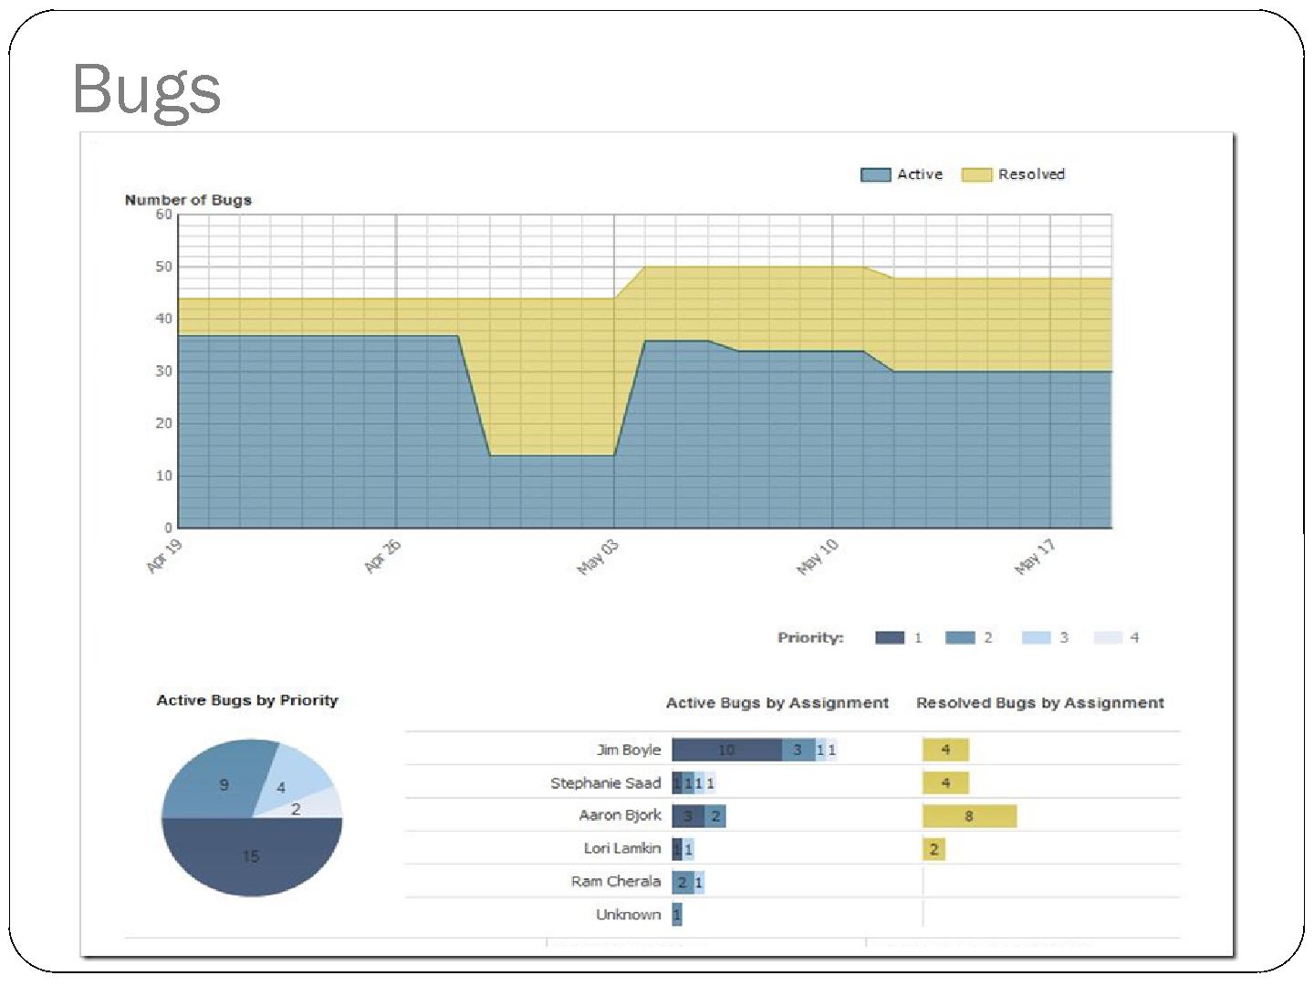Select the Priority 3 legend swatch
The height and width of the screenshot is (986, 1314).
tap(1037, 637)
